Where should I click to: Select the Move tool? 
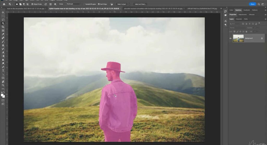click(x=3, y=12)
